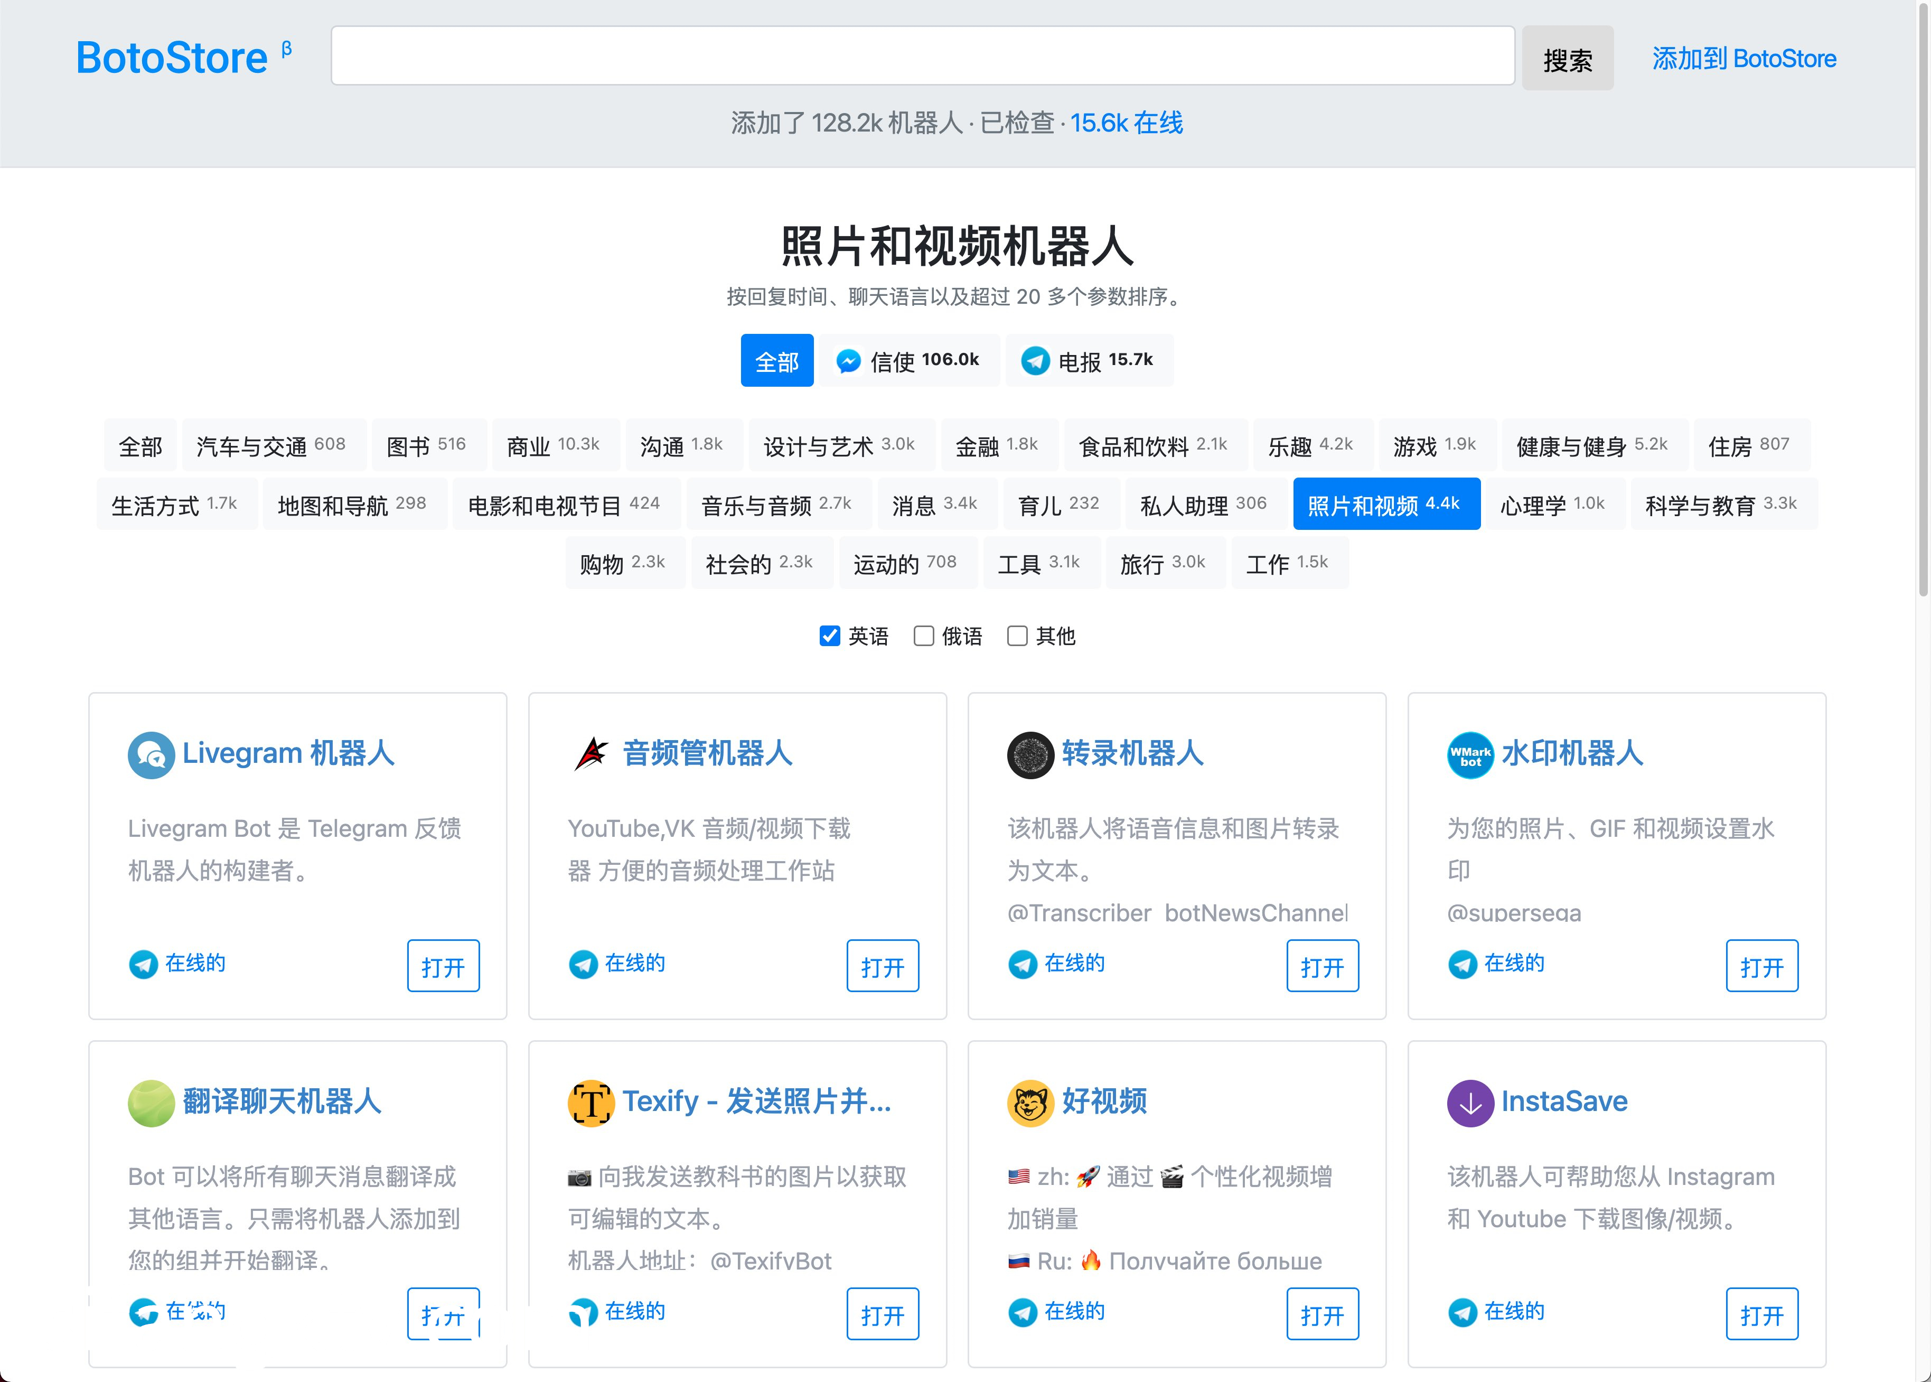The image size is (1931, 1382).
Task: Click the dark round icon of the transcriber bot (转录机器人)
Action: pos(1030,755)
